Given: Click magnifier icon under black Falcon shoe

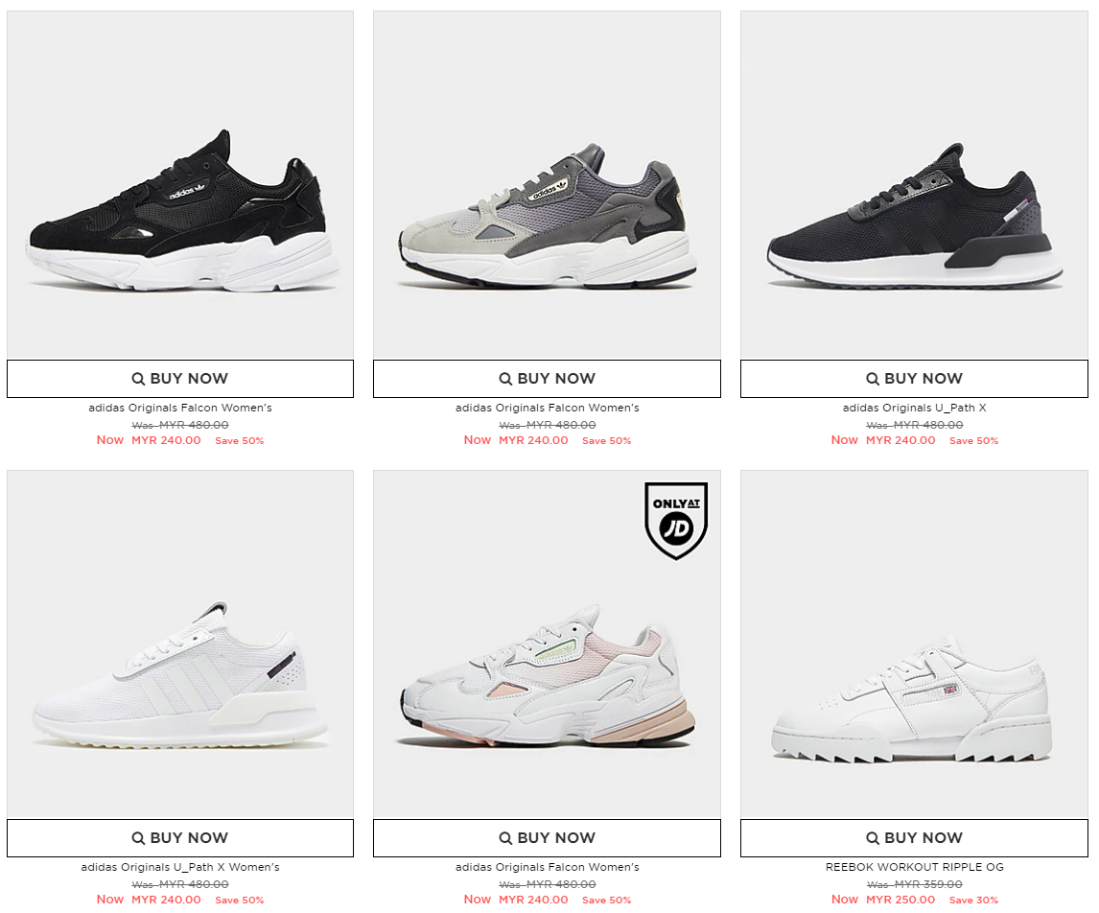Looking at the screenshot, I should [x=138, y=379].
